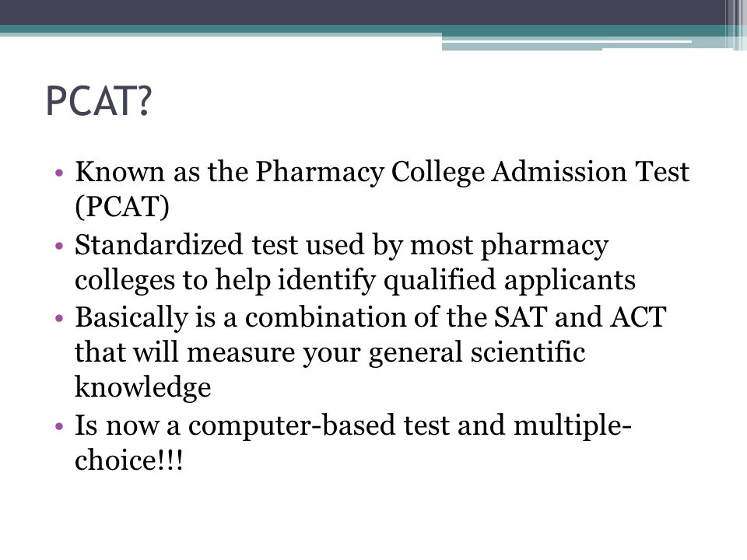Select the '(PCAT)' abbreviation text
747x560 pixels.
coord(122,207)
